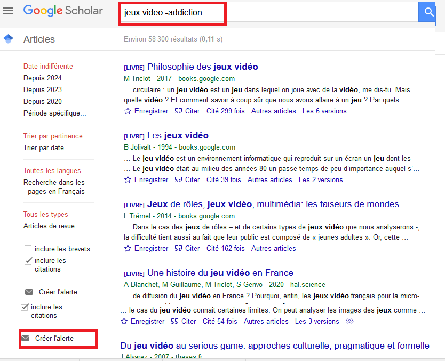Uncheck the first inclure les citations checkbox
The height and width of the screenshot is (361, 445).
[x=28, y=261]
